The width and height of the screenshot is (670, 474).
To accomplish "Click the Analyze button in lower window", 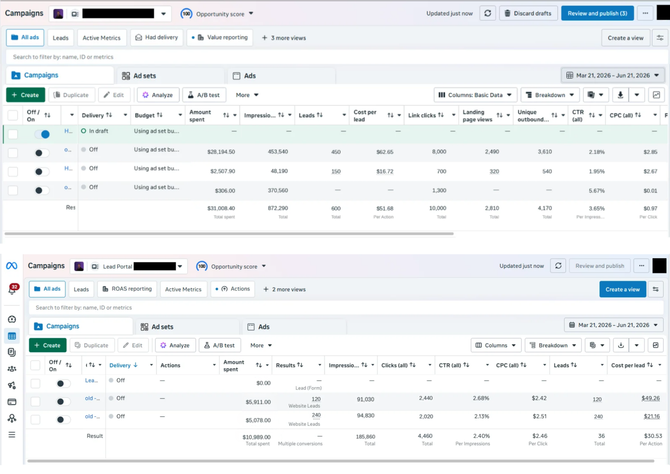I will (x=175, y=345).
